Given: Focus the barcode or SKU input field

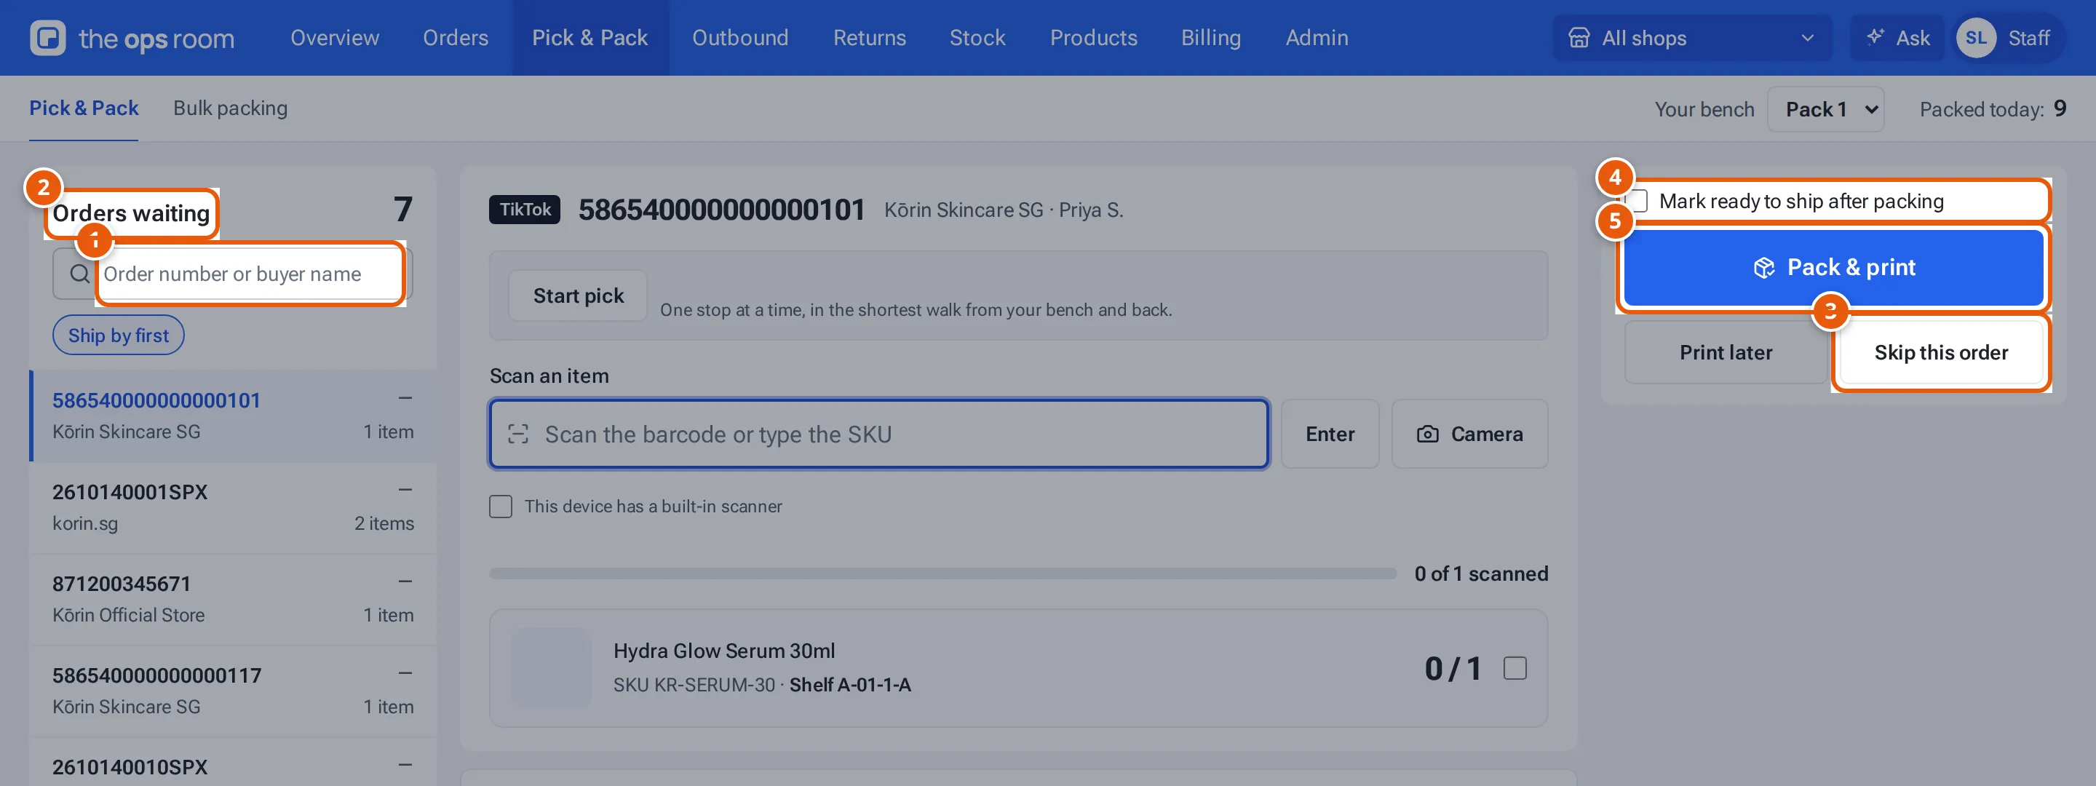Looking at the screenshot, I should [878, 434].
